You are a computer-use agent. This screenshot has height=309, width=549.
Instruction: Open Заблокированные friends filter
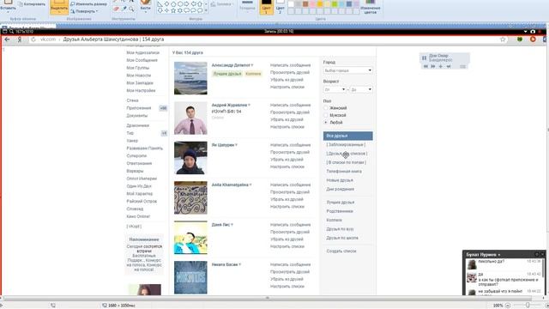click(x=346, y=145)
